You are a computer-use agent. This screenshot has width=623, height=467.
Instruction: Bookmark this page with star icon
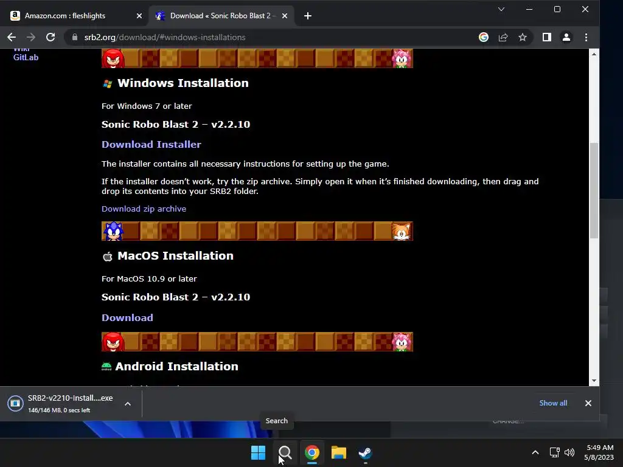[x=523, y=37]
